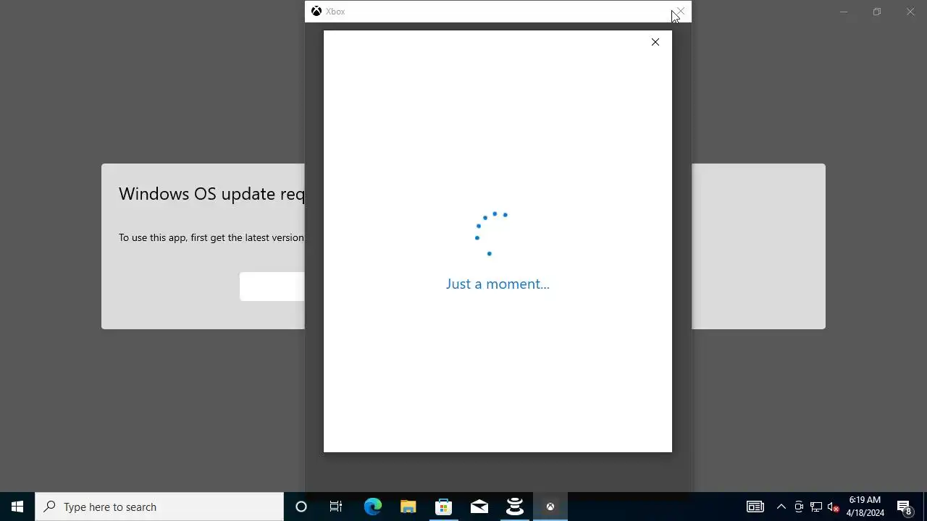Viewport: 927px width, 521px height.
Task: Click the Meet Now tray icon
Action: point(799,507)
